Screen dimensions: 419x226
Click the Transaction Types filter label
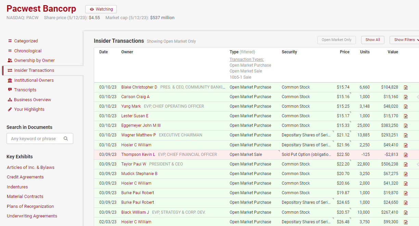[247, 59]
